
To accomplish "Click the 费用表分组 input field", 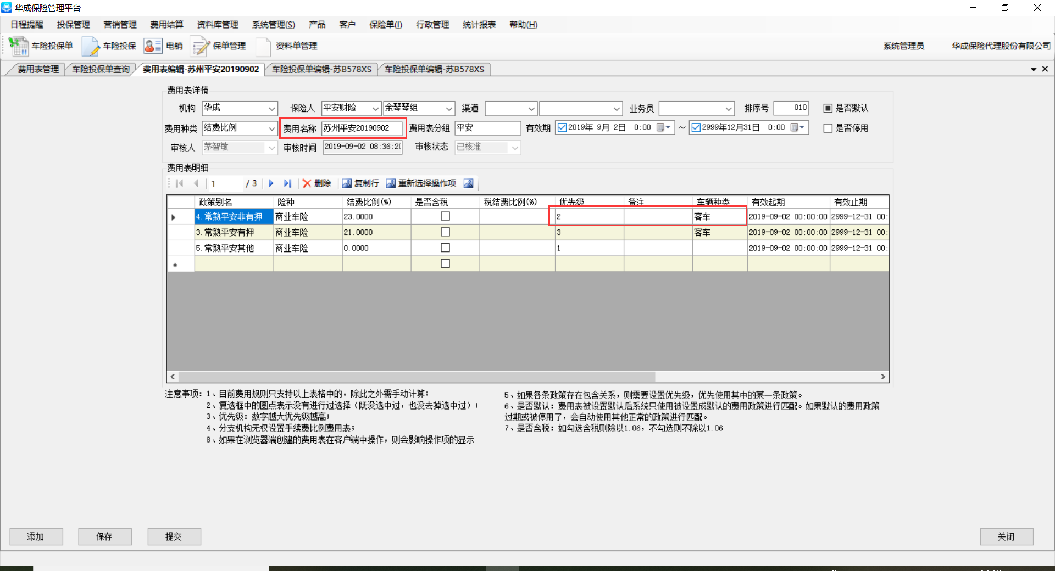I will click(x=488, y=128).
